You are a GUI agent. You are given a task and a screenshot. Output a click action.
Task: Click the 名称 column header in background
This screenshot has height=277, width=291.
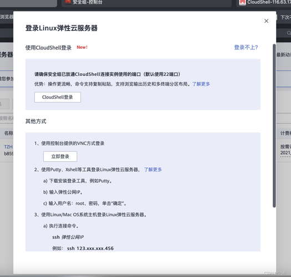[x=8, y=133]
